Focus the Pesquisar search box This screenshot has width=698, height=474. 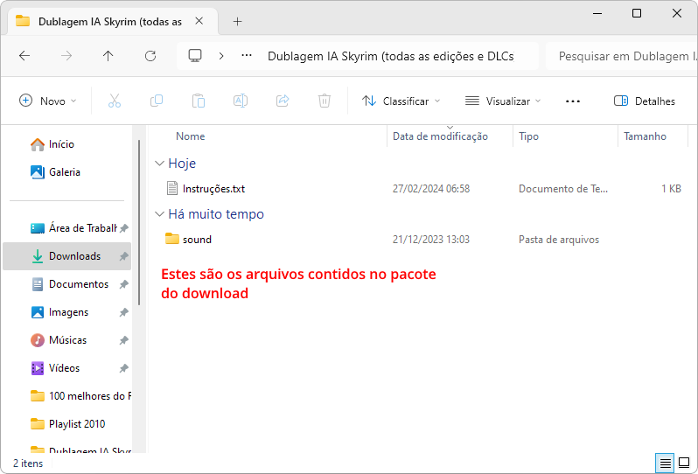pos(621,56)
